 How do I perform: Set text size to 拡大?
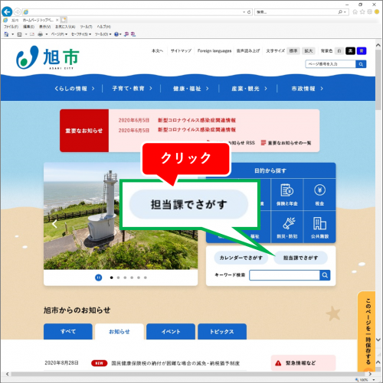tap(309, 51)
